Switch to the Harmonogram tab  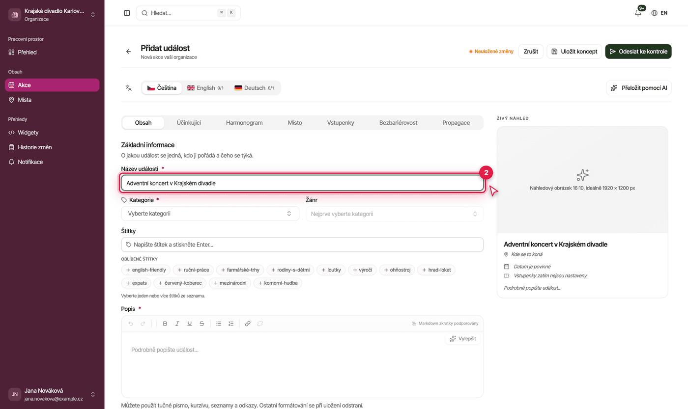pyautogui.click(x=244, y=123)
